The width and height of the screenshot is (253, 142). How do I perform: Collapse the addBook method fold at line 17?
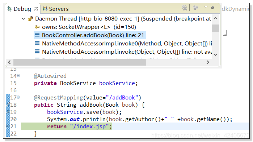pyautogui.click(x=18, y=97)
